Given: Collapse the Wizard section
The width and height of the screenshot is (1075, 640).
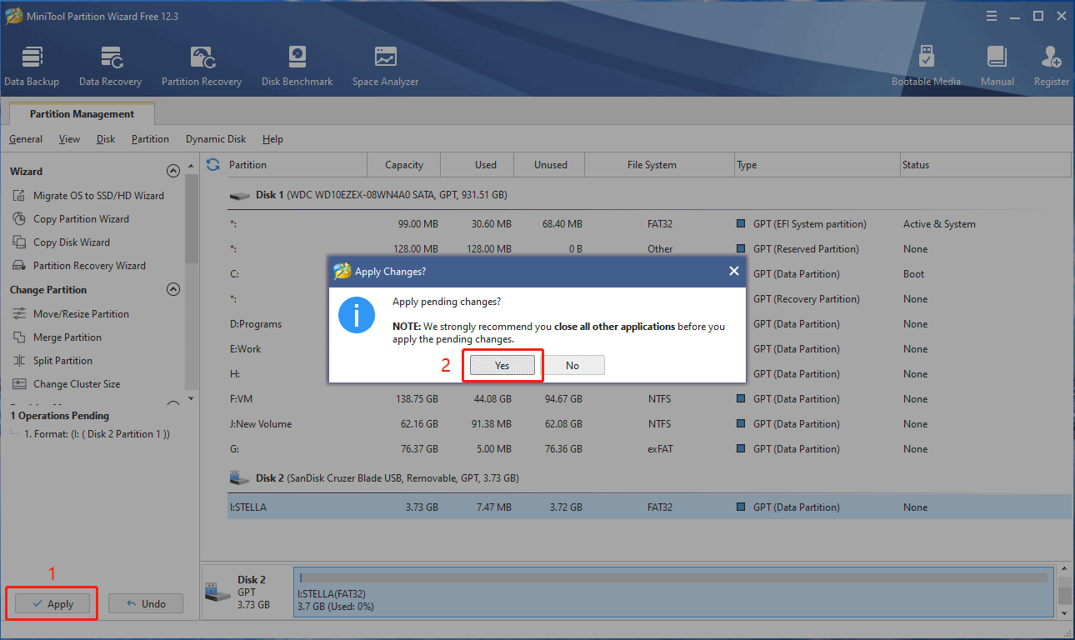Looking at the screenshot, I should (x=173, y=171).
